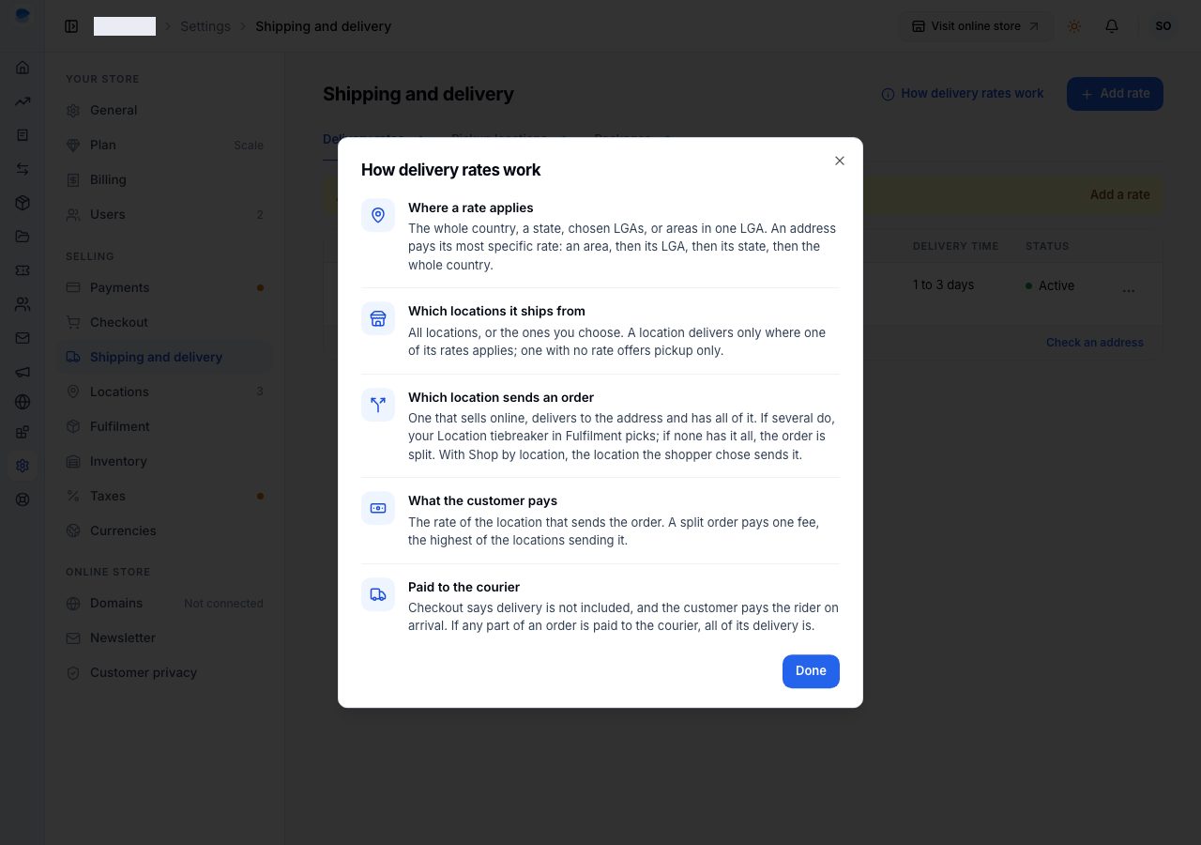Open Checkout settings
Screen dimensions: 1201x845
pyautogui.click(x=166, y=322)
